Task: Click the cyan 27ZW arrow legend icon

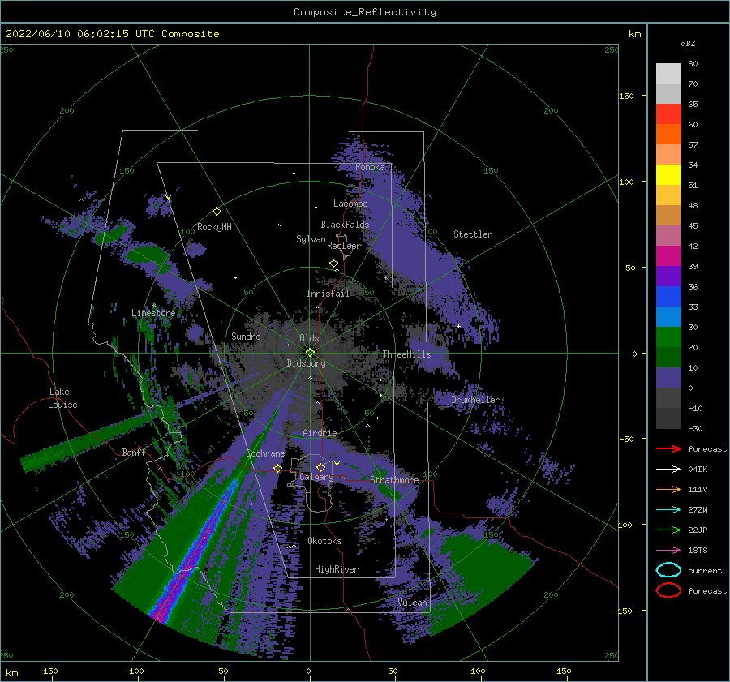Action: 668,509
